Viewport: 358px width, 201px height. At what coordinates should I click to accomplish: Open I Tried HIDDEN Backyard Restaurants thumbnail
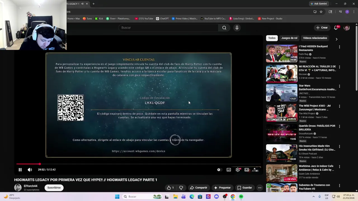tap(282, 54)
